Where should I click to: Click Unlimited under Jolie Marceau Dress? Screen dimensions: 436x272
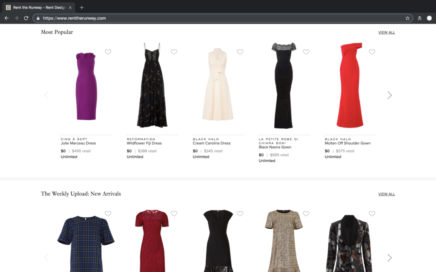pyautogui.click(x=69, y=157)
